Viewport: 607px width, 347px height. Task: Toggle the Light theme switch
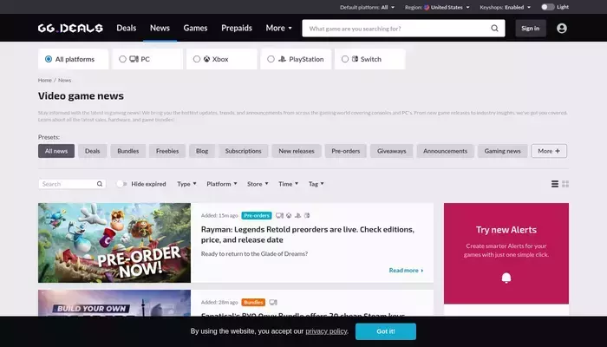[x=548, y=7]
